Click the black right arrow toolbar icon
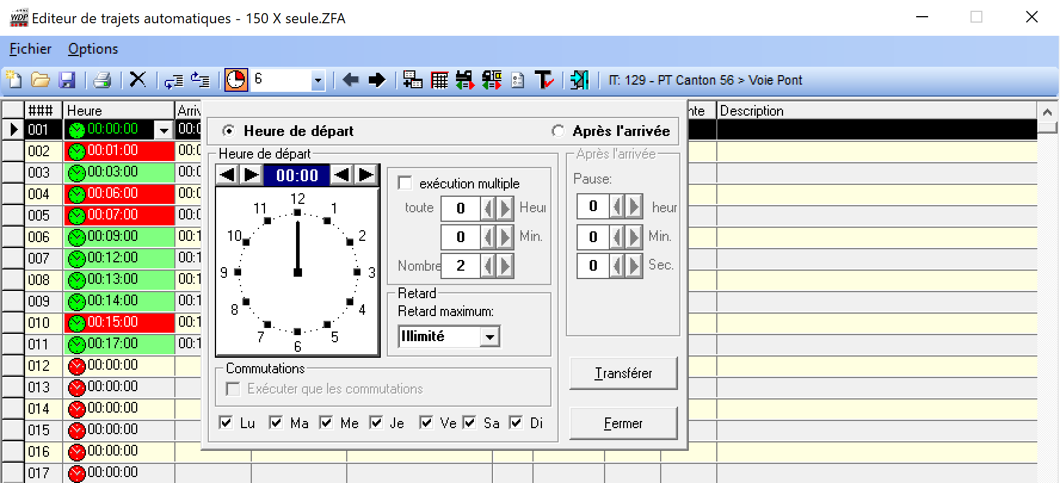Viewport: 1060px width, 483px height. [377, 80]
